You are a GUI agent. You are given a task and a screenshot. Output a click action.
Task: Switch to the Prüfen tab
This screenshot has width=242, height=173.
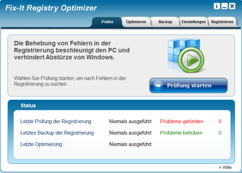tap(107, 22)
